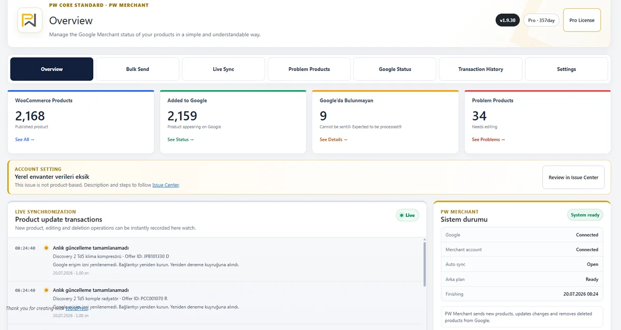Click the See Problems link
The height and width of the screenshot is (330, 621).
[x=489, y=140]
